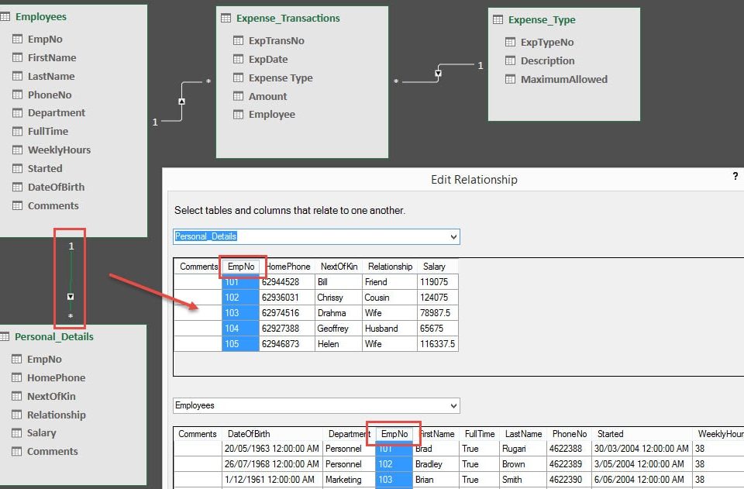This screenshot has width=744, height=489.
Task: Select the EmpNo column header in Employees preview
Action: pyautogui.click(x=394, y=433)
